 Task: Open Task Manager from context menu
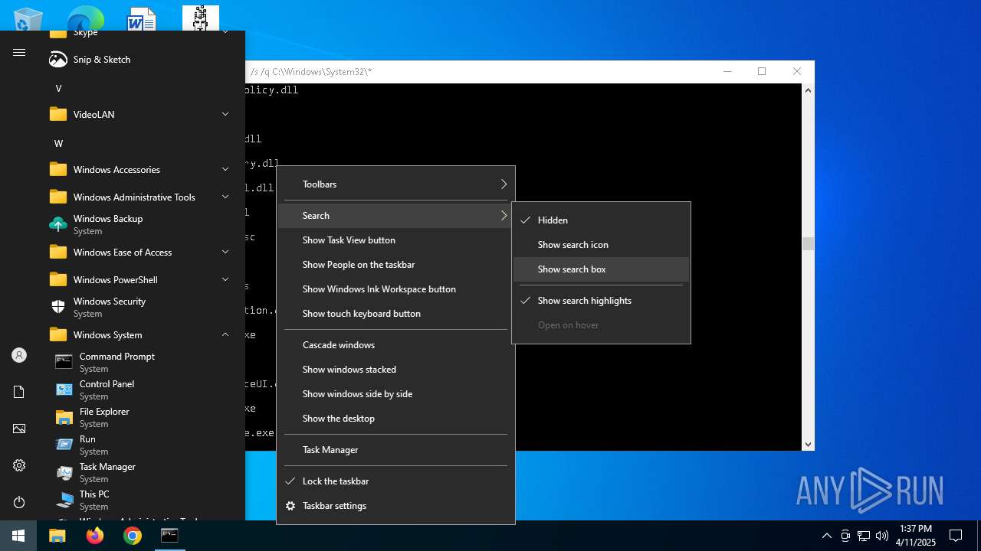395,450
